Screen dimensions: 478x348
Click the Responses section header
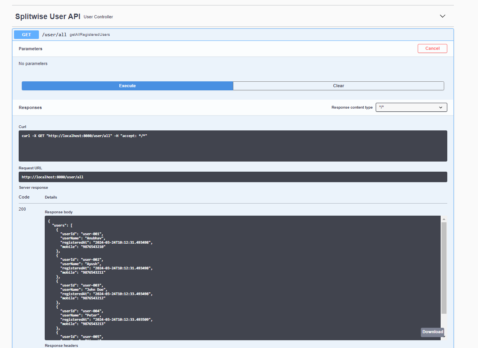(x=30, y=107)
